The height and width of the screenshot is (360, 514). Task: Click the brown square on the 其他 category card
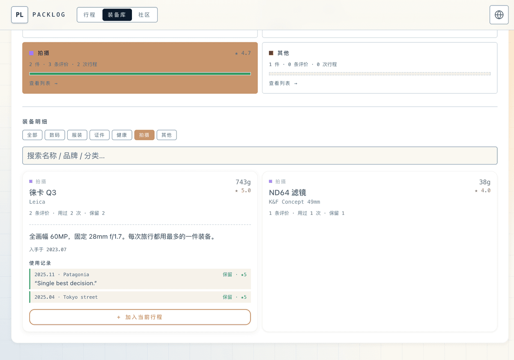(271, 53)
